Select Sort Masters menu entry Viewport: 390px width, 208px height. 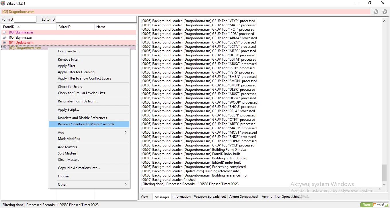pos(89,153)
